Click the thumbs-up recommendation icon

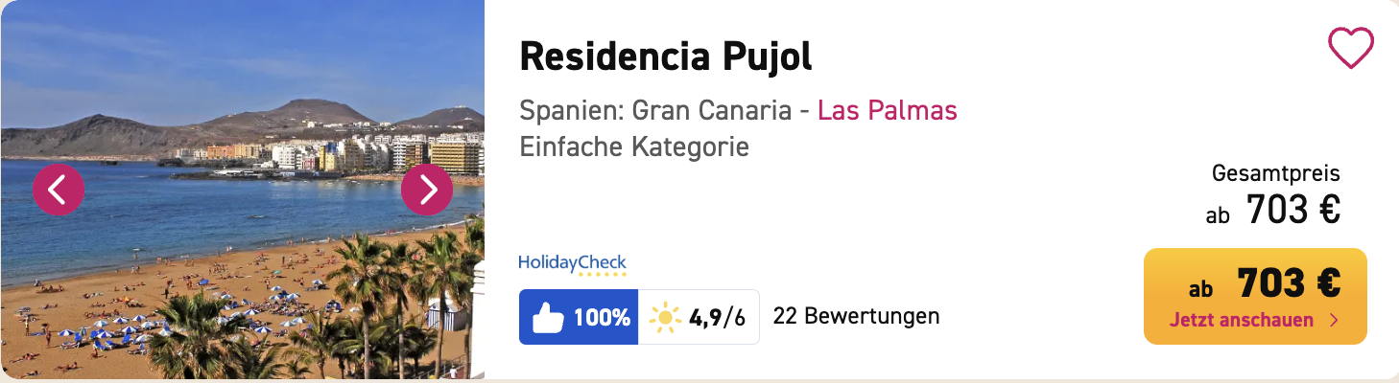tap(548, 318)
